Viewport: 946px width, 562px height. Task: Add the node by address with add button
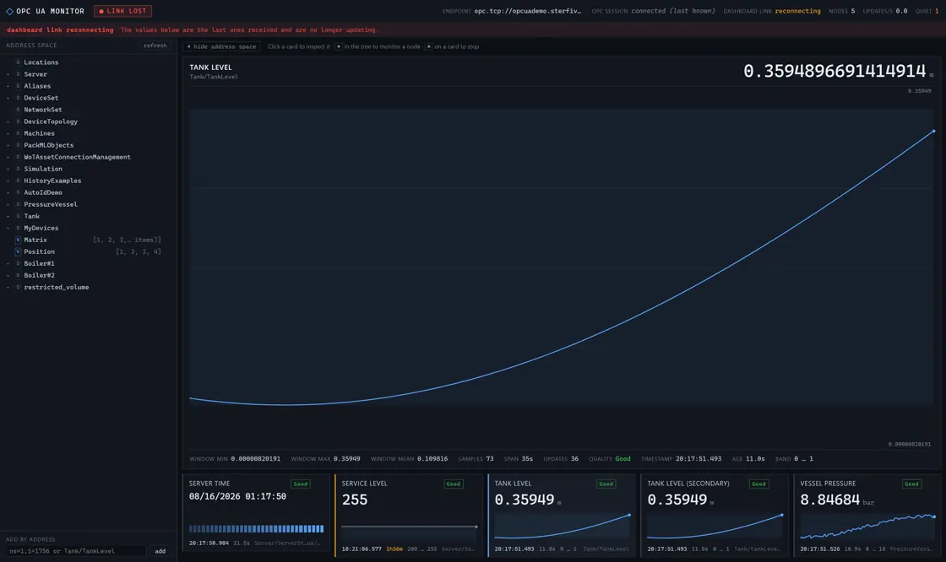point(160,551)
